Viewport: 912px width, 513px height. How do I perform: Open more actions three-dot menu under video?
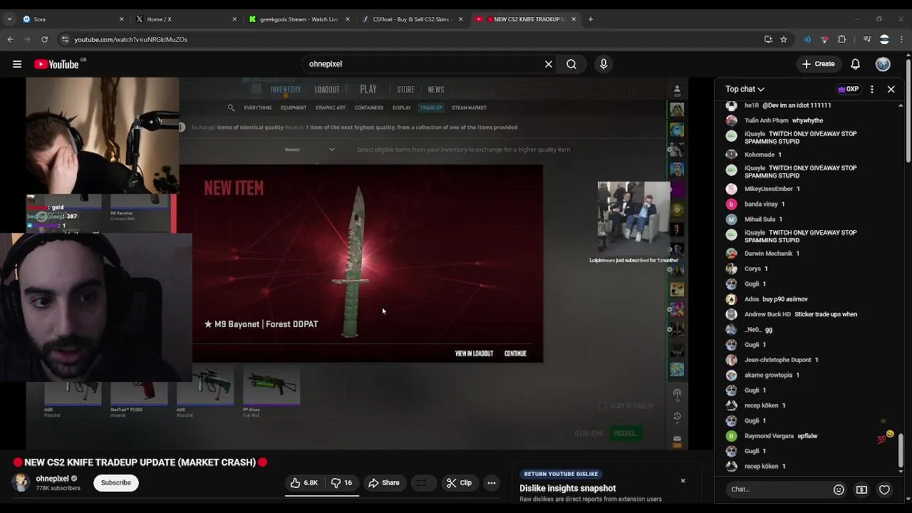click(x=492, y=483)
